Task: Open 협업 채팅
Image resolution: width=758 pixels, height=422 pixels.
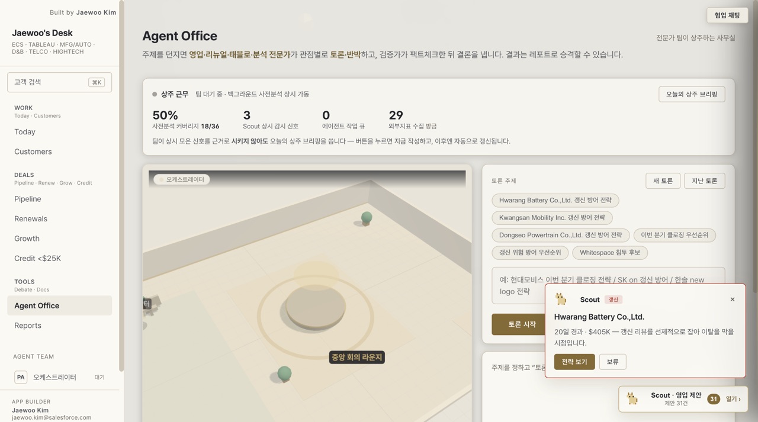Action: pos(727,15)
